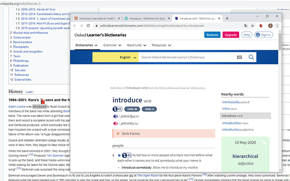Open the Help button
Viewport: 290px width, 181px height.
pyautogui.click(x=246, y=35)
